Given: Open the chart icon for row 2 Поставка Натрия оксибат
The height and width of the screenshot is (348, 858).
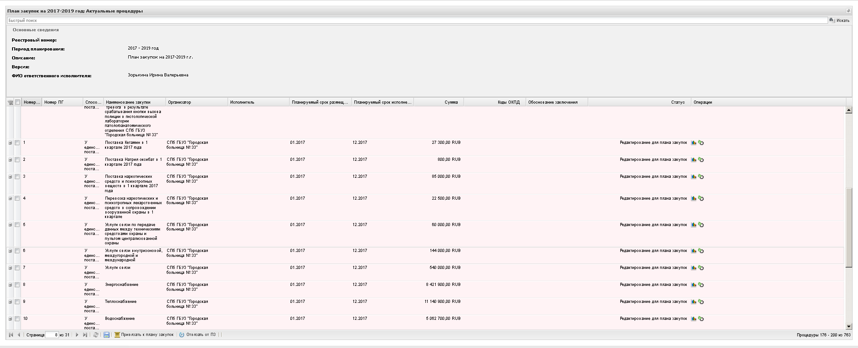Looking at the screenshot, I should [694, 160].
